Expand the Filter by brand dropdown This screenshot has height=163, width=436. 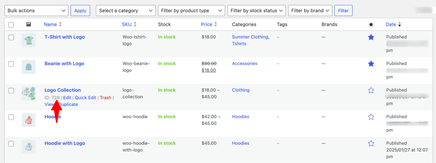click(x=310, y=10)
